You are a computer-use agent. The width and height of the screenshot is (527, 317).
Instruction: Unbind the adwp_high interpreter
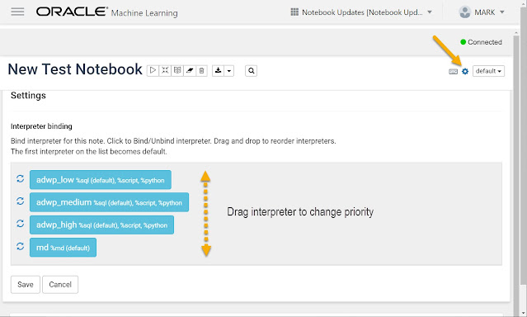point(101,225)
